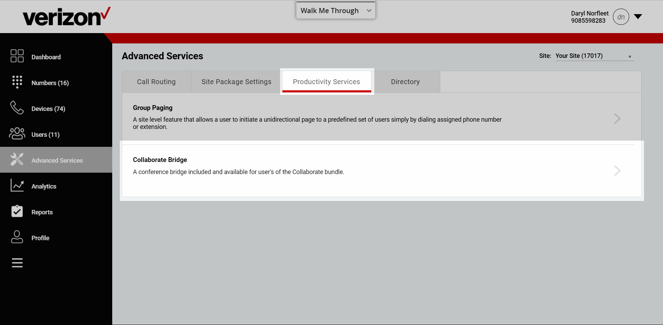Open Advanced Services label in sidebar

click(x=57, y=160)
